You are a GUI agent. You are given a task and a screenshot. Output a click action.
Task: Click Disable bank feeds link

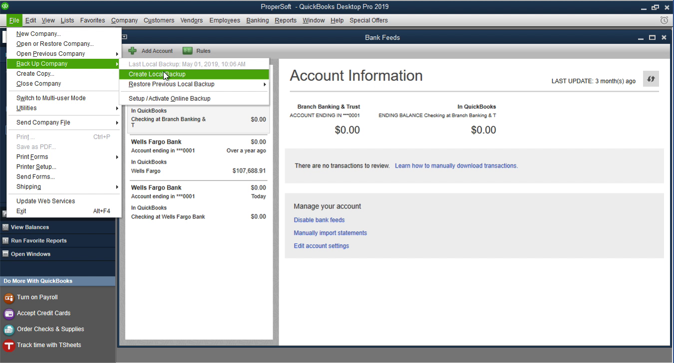click(x=319, y=220)
